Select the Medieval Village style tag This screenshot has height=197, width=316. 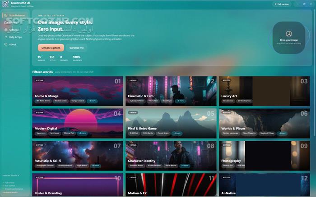[267, 133]
